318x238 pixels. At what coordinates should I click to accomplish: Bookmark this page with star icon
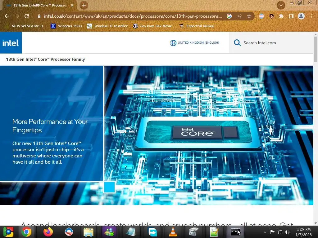click(x=249, y=16)
